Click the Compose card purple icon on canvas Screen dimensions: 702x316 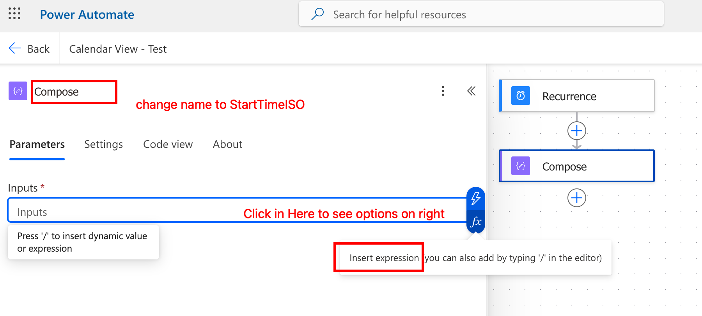[521, 166]
